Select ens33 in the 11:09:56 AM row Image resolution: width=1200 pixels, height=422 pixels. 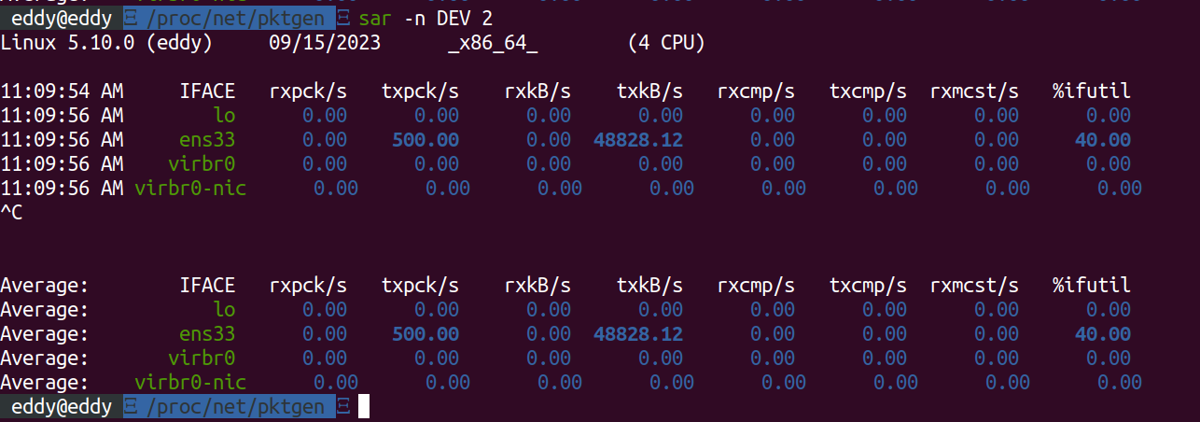coord(207,140)
